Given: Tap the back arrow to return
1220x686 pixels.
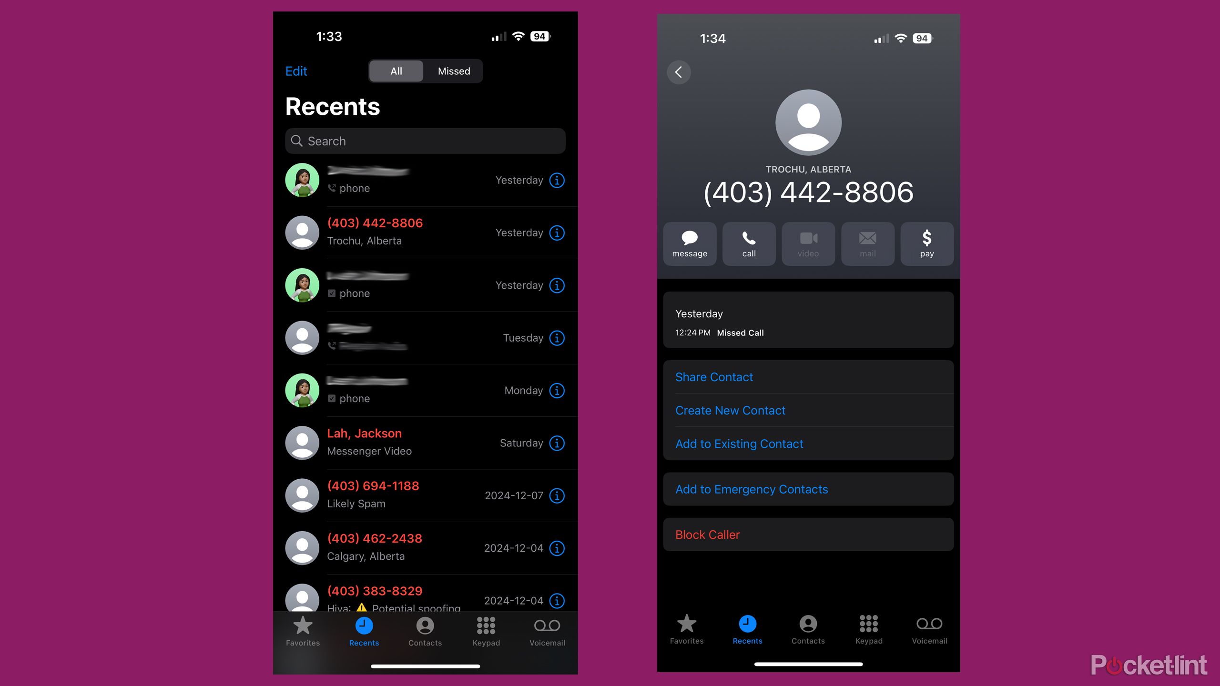Looking at the screenshot, I should pos(680,72).
